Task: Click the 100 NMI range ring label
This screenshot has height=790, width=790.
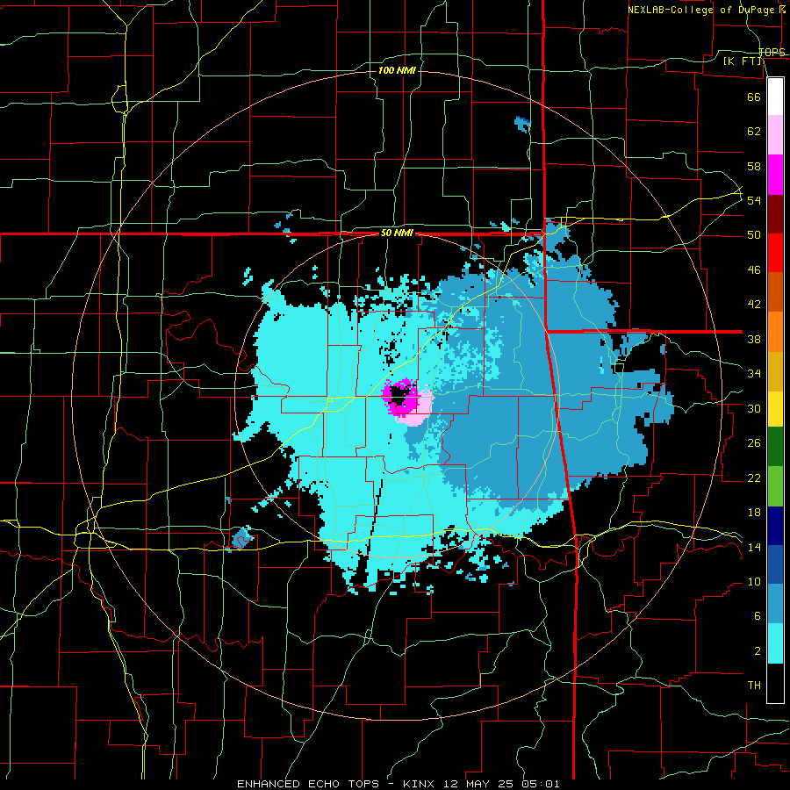Action: click(397, 70)
